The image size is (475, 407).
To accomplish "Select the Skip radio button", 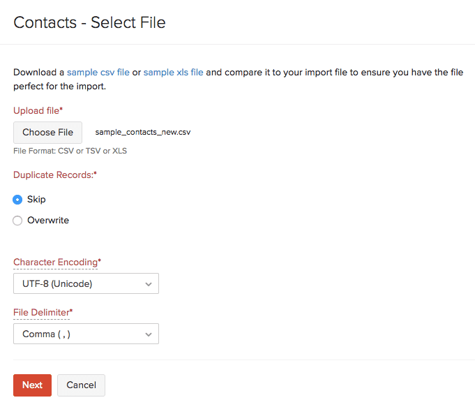I will click(x=18, y=200).
